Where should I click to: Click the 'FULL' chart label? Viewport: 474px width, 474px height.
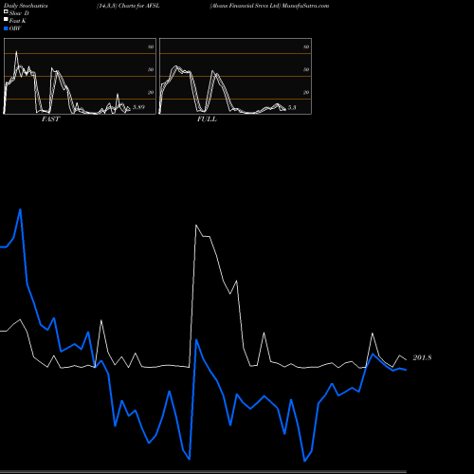(207, 119)
